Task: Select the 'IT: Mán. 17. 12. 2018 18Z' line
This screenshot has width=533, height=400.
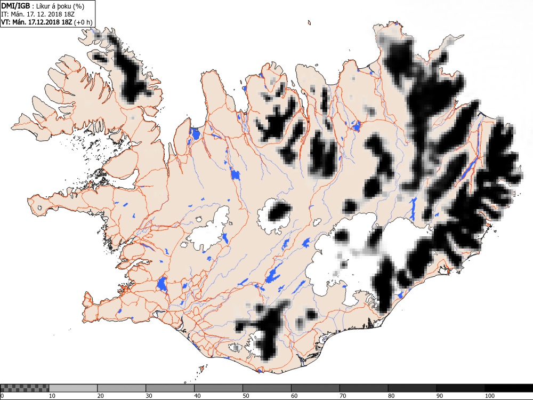Action: click(38, 14)
